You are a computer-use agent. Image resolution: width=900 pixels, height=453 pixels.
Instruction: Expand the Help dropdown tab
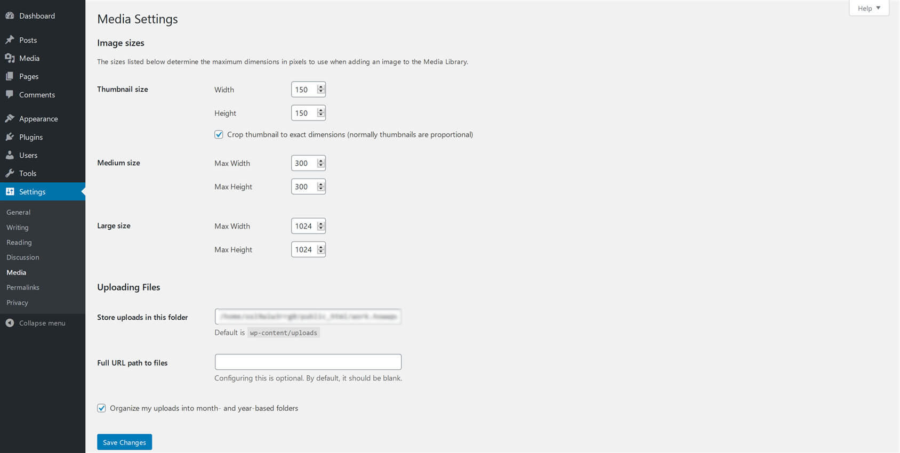869,8
